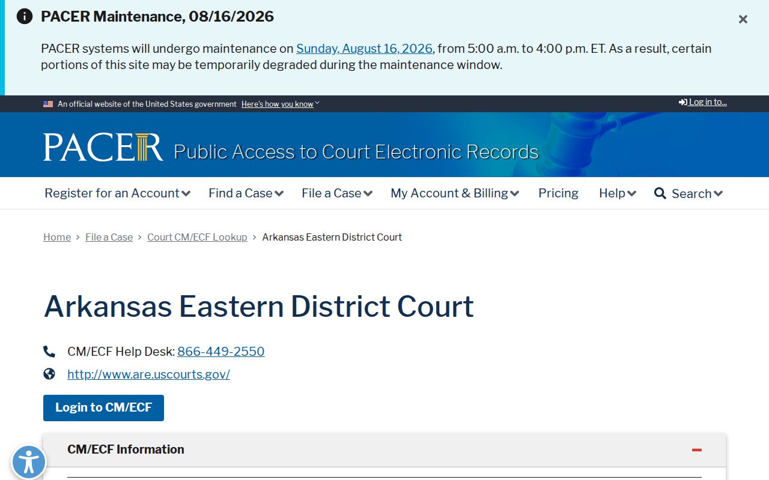This screenshot has width=769, height=480.
Task: Open the Sunday, August 16, 2026 link
Action: point(364,49)
